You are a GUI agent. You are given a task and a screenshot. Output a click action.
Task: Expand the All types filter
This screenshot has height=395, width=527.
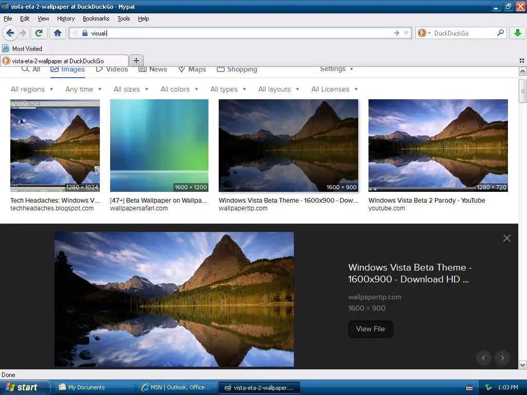[228, 89]
